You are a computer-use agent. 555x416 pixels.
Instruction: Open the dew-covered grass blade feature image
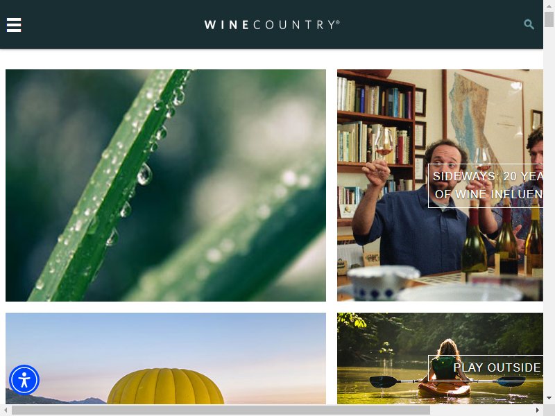(166, 185)
